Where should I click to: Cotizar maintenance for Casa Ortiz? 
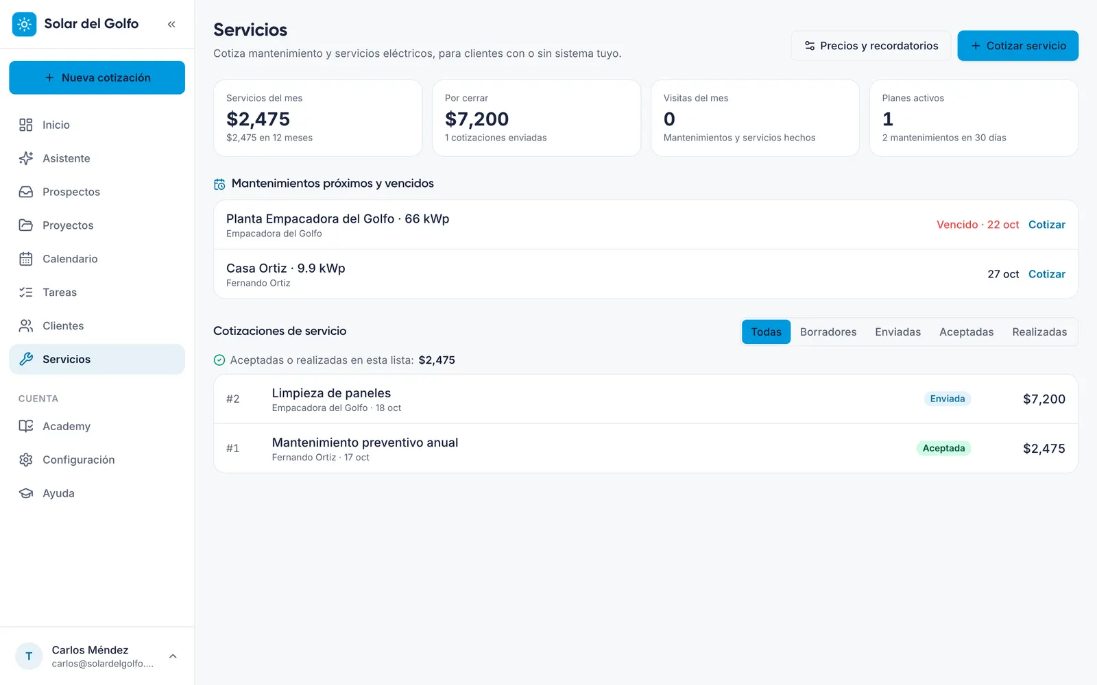click(x=1046, y=274)
